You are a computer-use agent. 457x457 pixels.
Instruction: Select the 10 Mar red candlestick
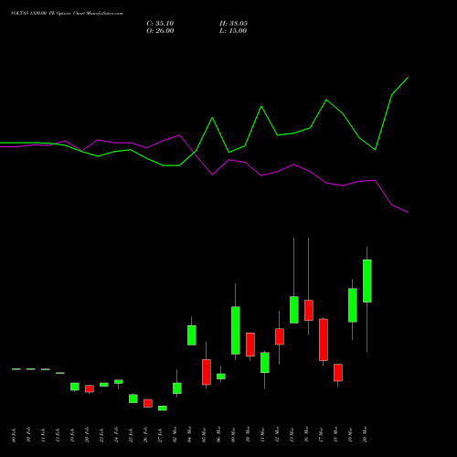(x=250, y=345)
